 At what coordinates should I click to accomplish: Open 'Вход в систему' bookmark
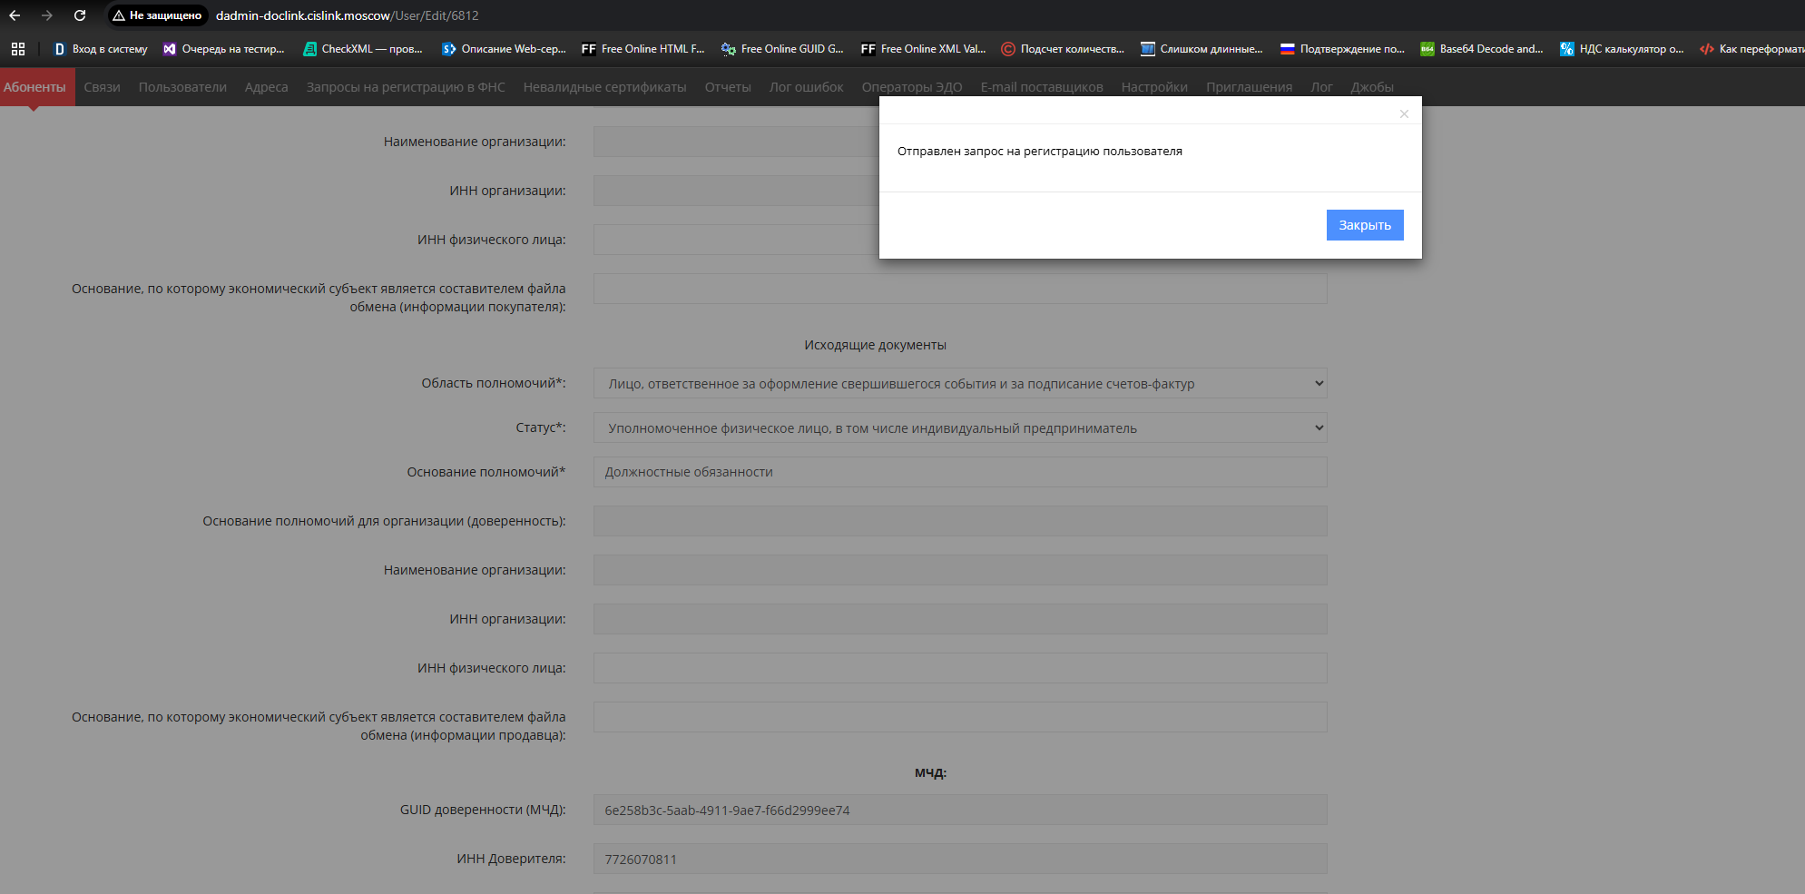(101, 49)
